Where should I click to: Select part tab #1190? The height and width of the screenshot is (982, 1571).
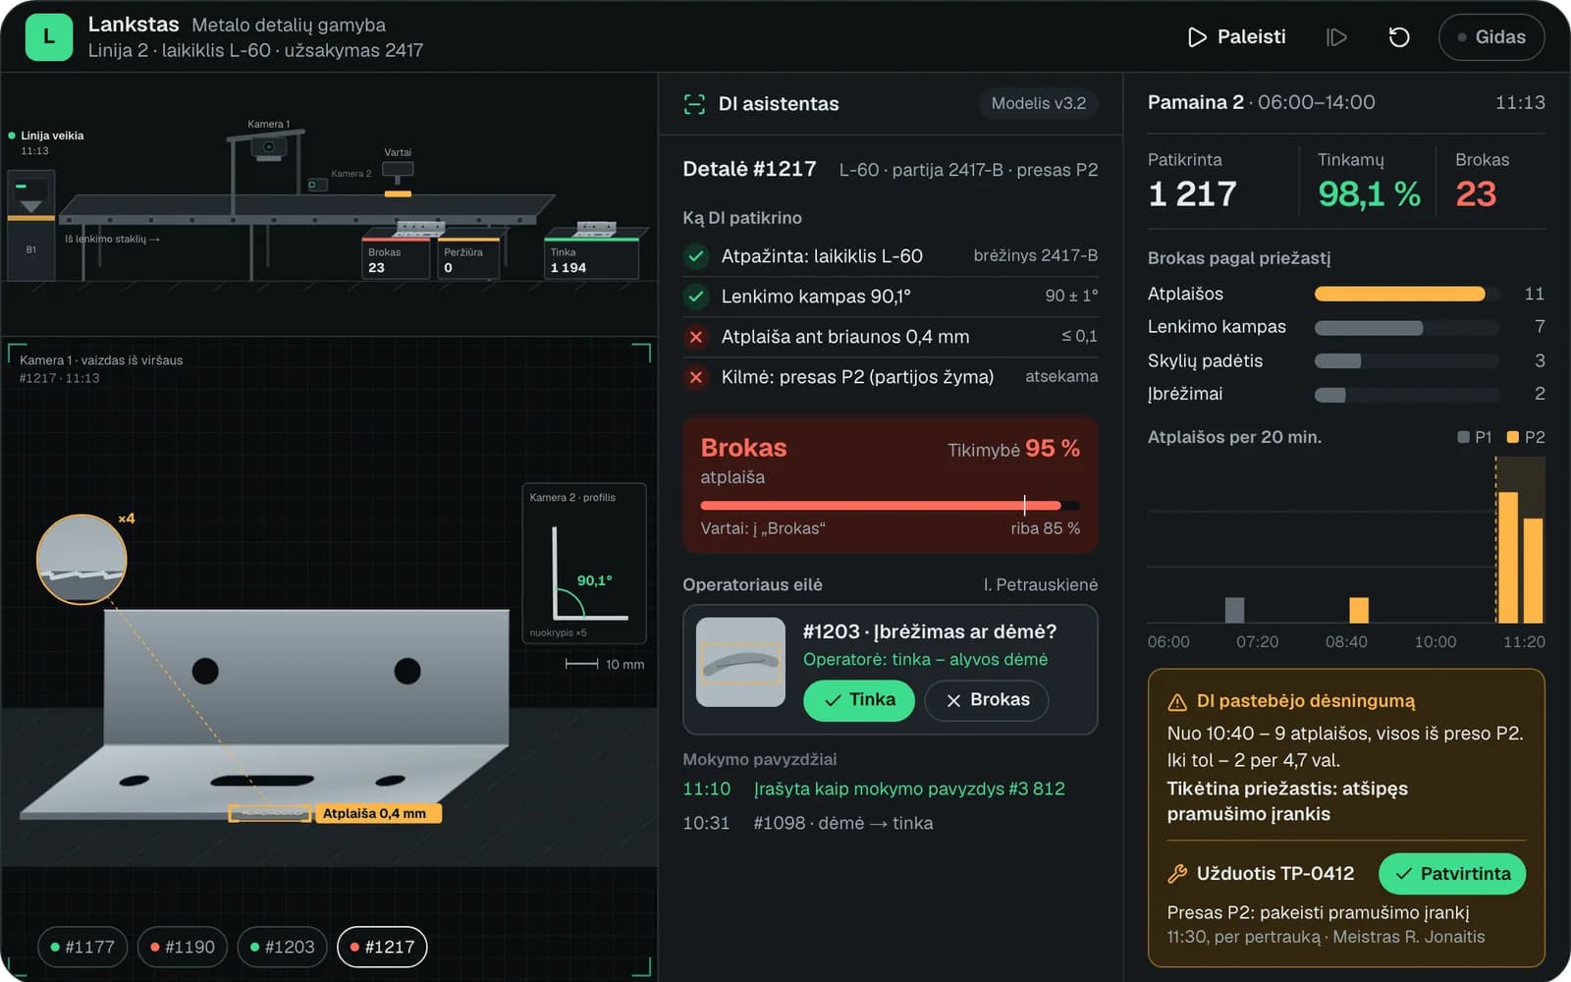click(x=183, y=947)
